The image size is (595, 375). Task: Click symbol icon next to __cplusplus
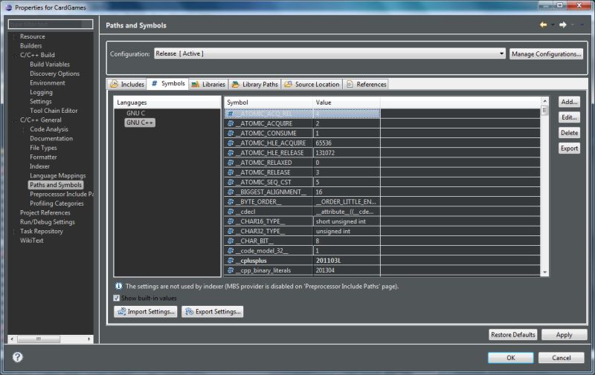pos(231,261)
